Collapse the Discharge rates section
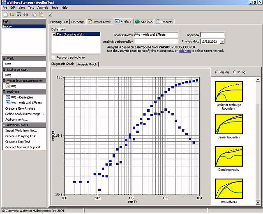This screenshot has height=214, width=263. [4, 69]
